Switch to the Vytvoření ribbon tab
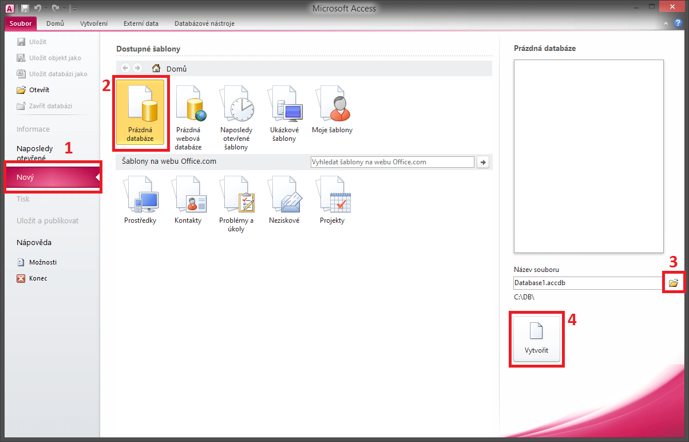The height and width of the screenshot is (442, 689). pyautogui.click(x=94, y=23)
